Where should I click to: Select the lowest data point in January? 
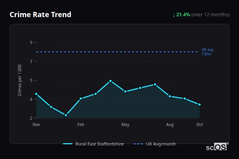click(x=66, y=115)
